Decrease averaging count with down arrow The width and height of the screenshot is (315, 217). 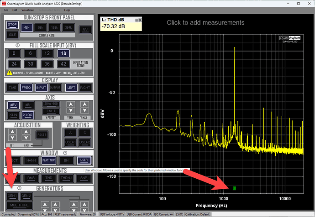[x=26, y=138]
